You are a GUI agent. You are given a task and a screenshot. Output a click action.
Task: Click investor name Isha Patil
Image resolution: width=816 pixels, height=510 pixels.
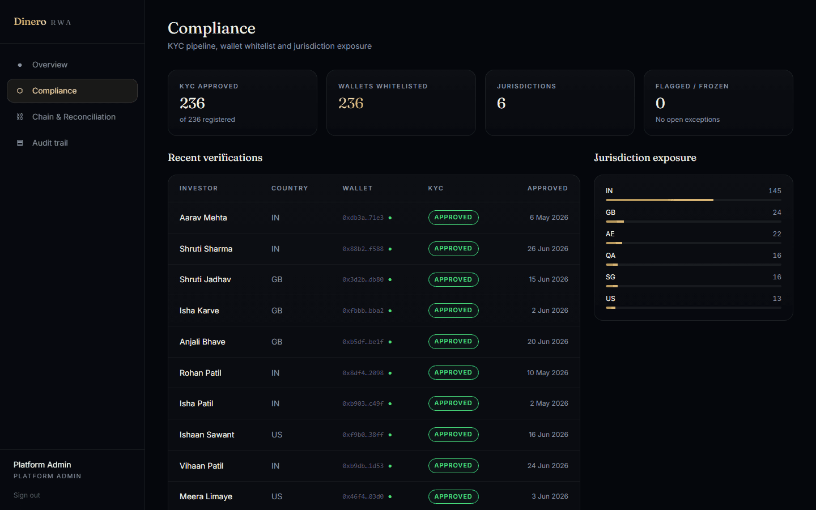click(197, 403)
